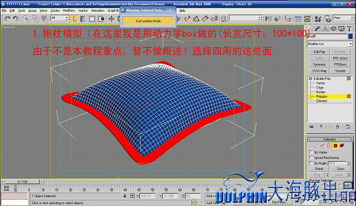Viewport: 356px width, 206px height.
Task: Select the Select and Link tool
Action: pos(27,19)
